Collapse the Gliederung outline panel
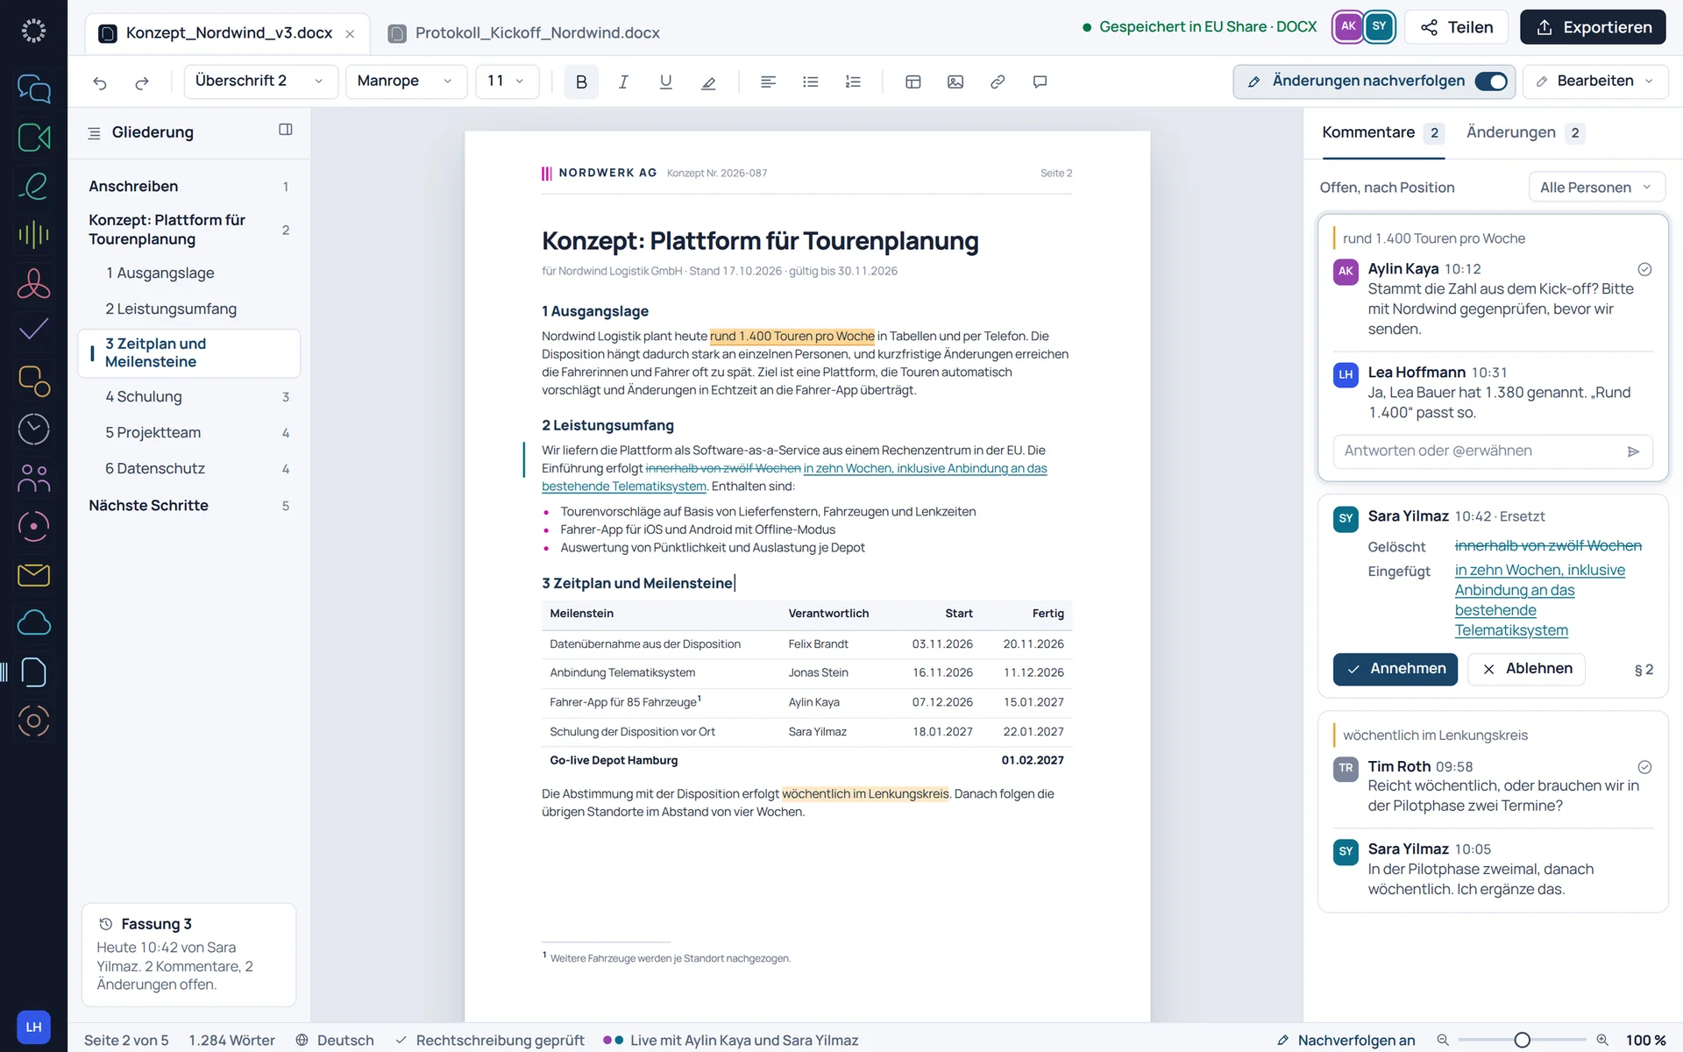 [x=285, y=130]
